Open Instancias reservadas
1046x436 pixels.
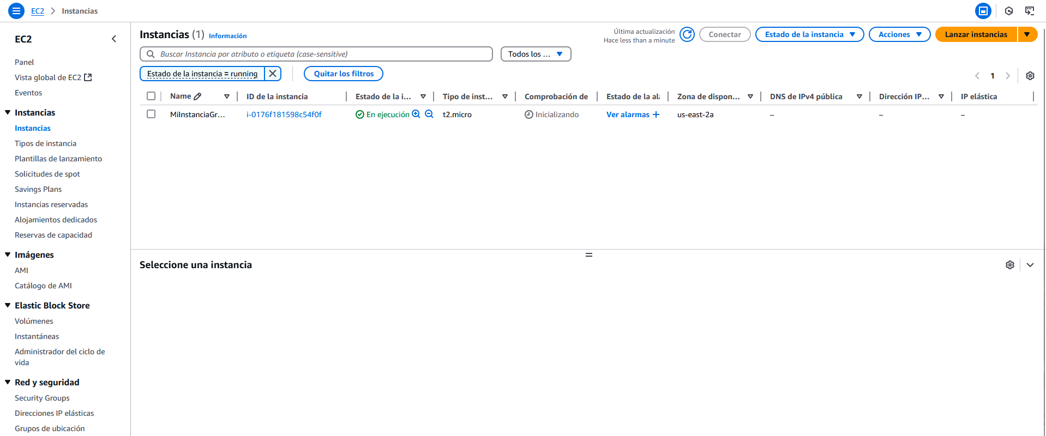tap(51, 204)
